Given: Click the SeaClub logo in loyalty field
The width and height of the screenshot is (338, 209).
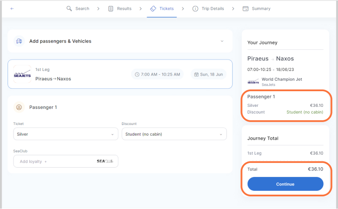Looking at the screenshot, I should pyautogui.click(x=105, y=161).
